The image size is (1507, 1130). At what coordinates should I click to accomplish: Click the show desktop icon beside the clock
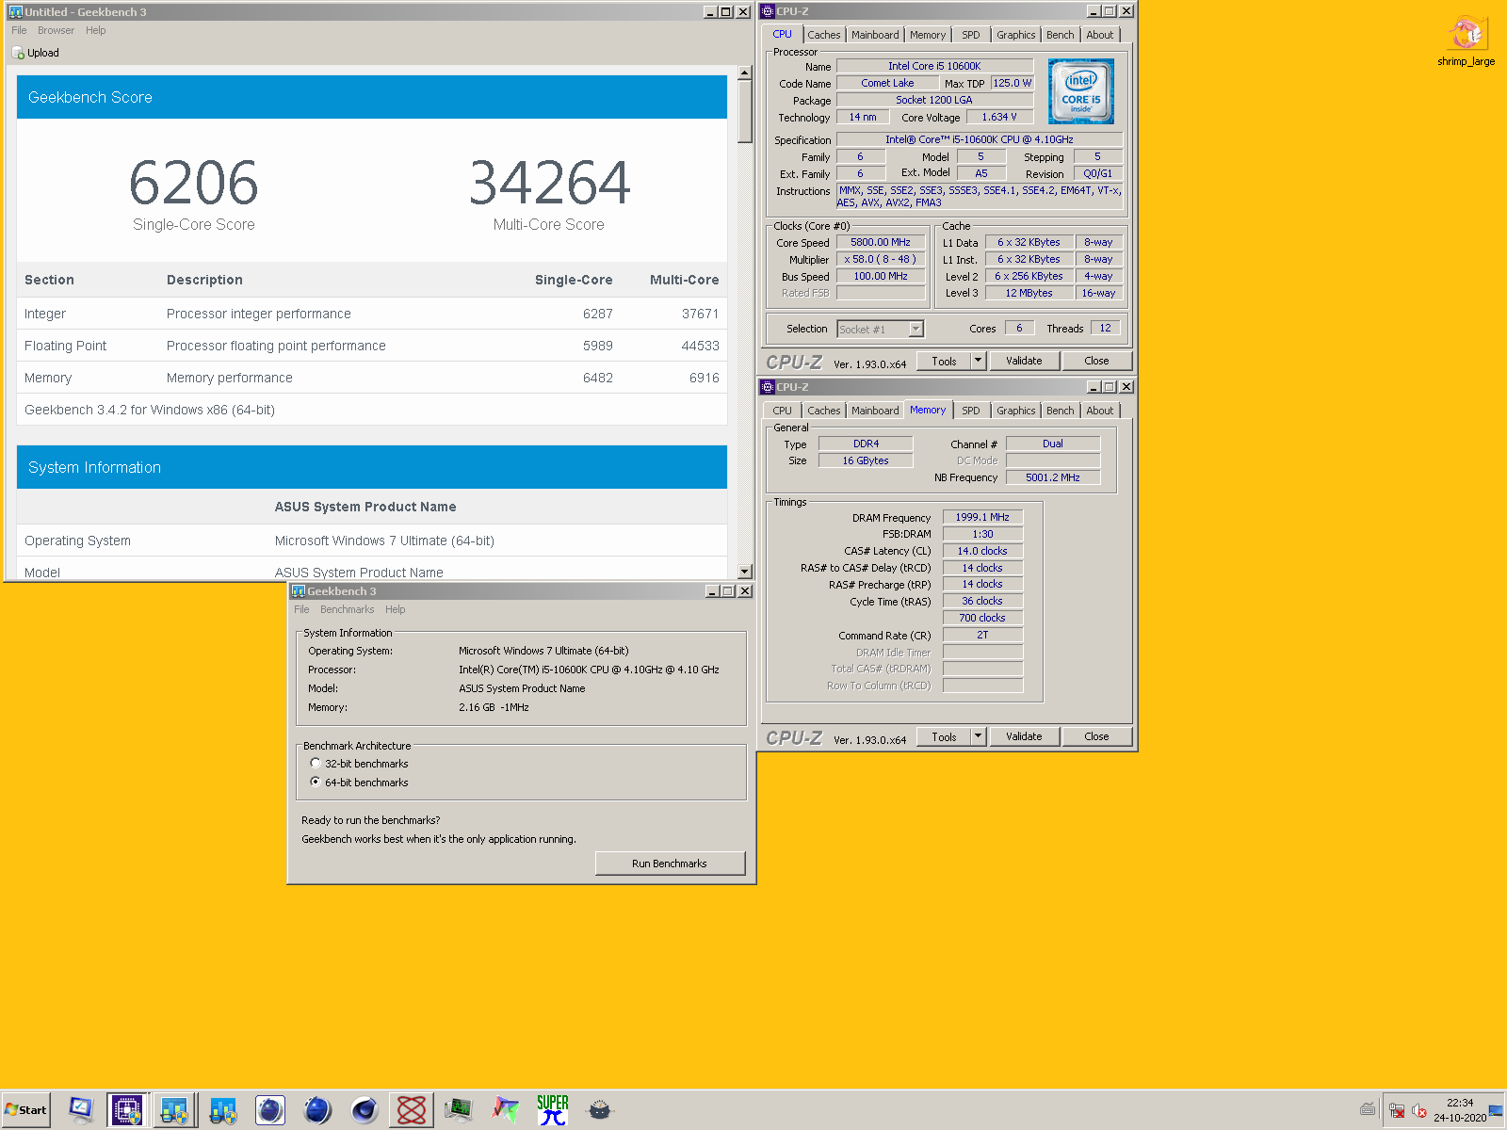pos(1496,1110)
